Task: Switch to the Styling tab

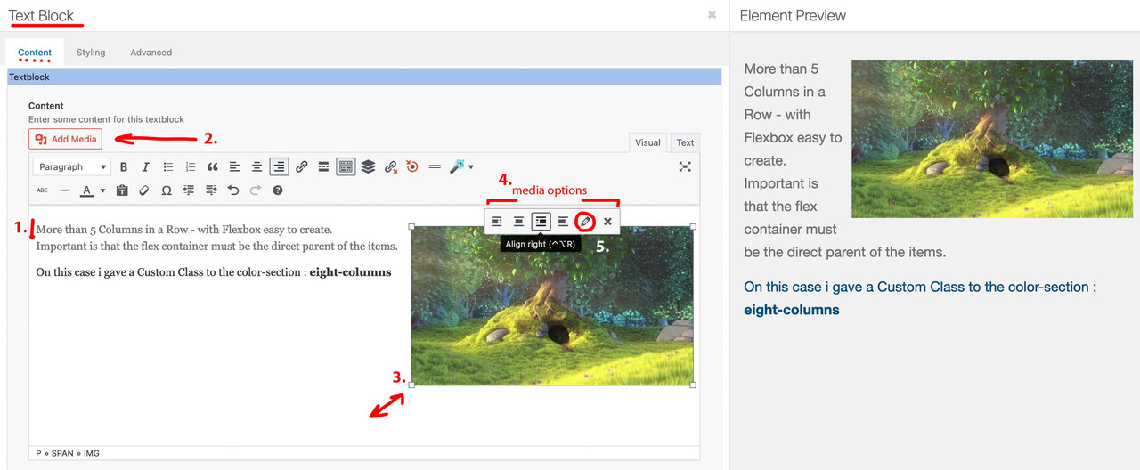Action: pos(91,53)
